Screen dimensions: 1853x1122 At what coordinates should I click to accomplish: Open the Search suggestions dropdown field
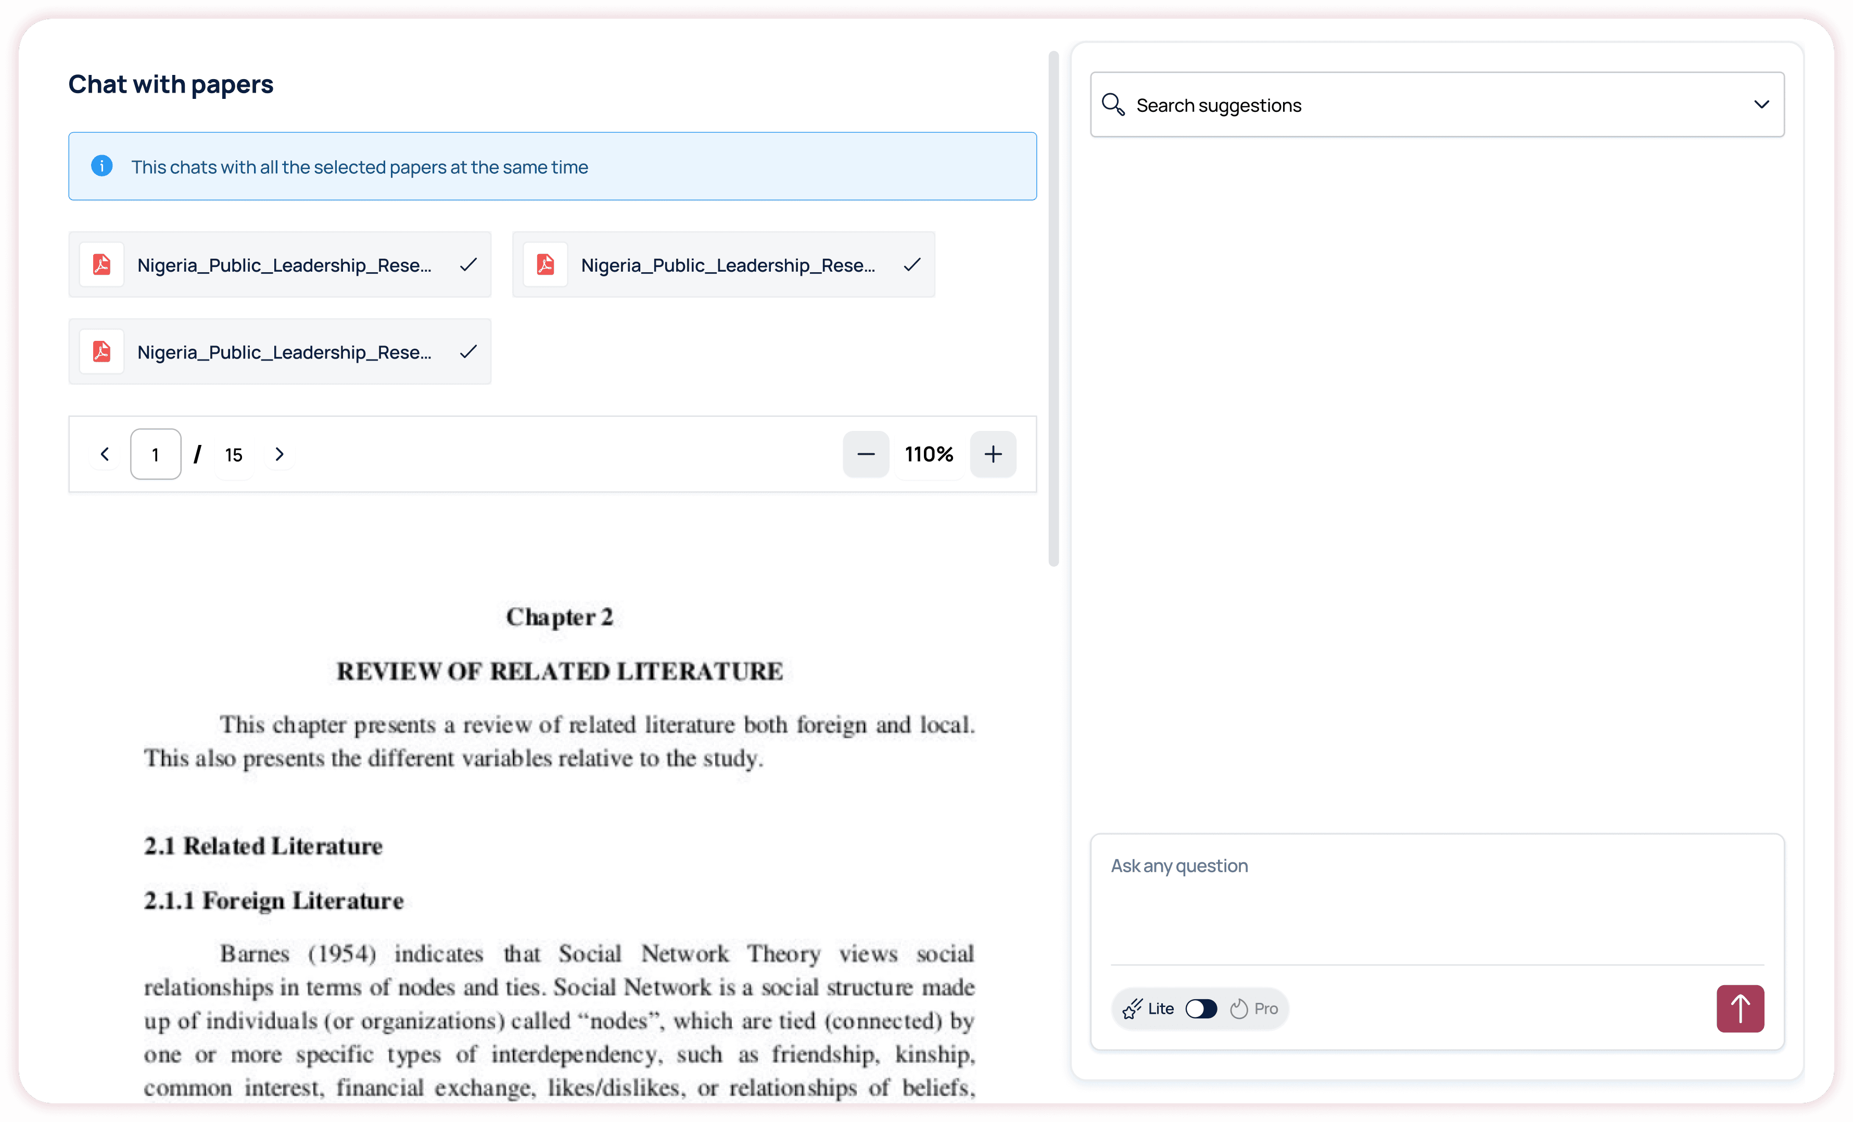click(x=1429, y=105)
